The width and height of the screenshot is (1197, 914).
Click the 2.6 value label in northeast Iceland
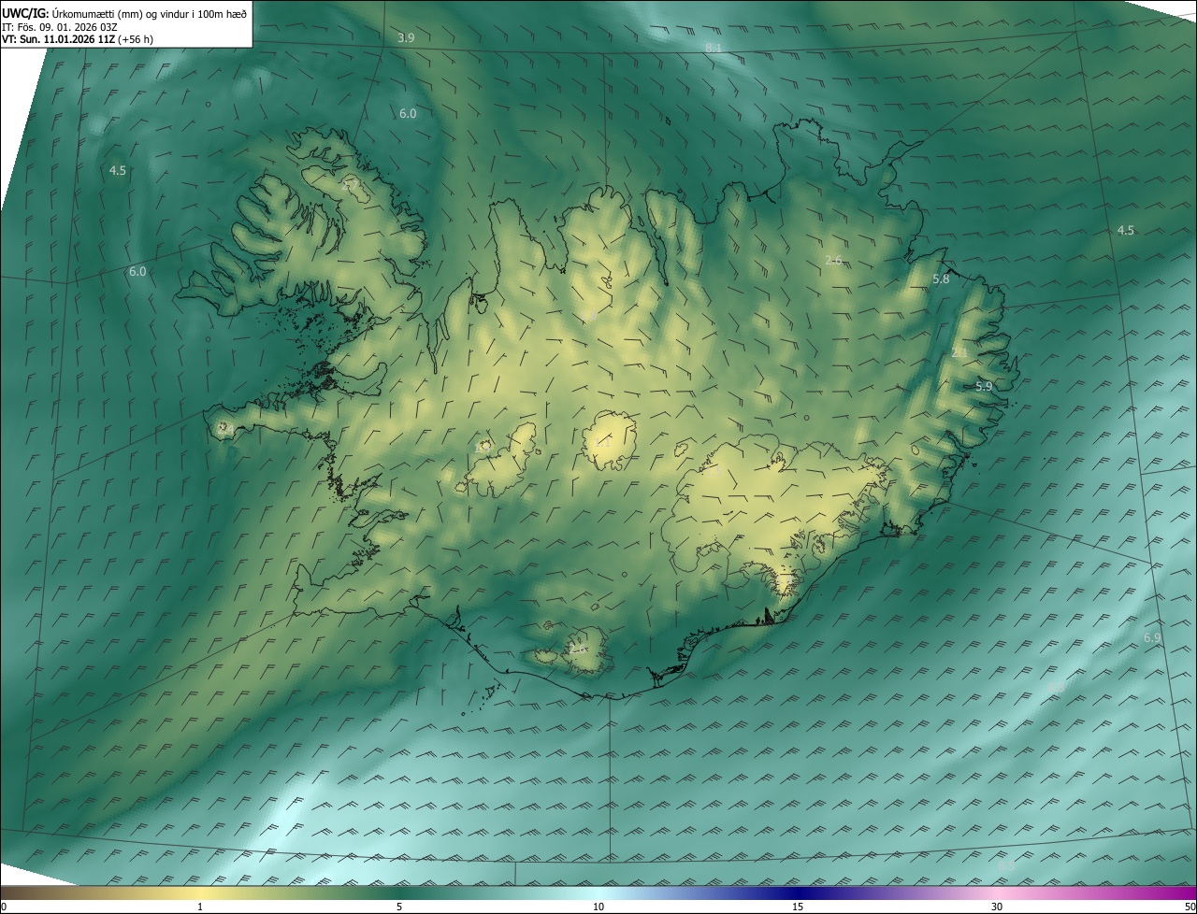(x=834, y=260)
